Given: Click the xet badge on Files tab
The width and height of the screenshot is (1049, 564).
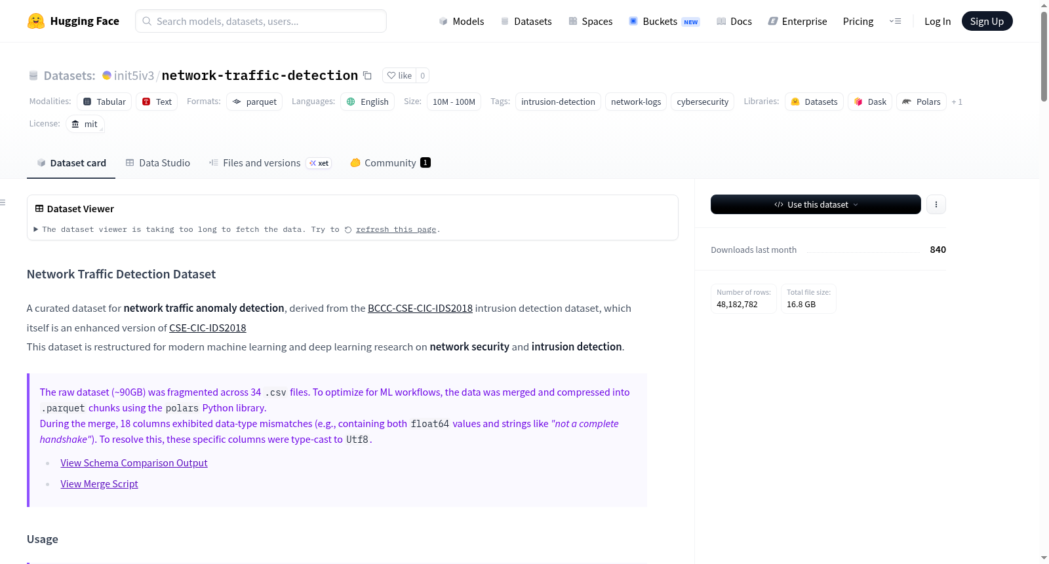Looking at the screenshot, I should click(319, 163).
